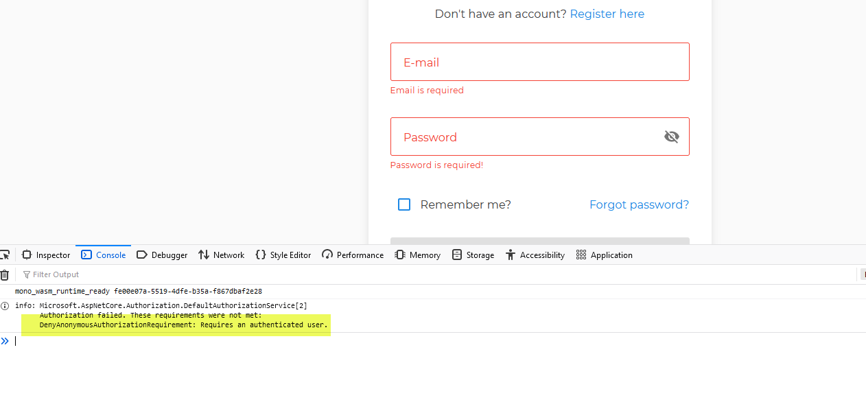Click the Register here link
The height and width of the screenshot is (400, 866).
(x=607, y=14)
